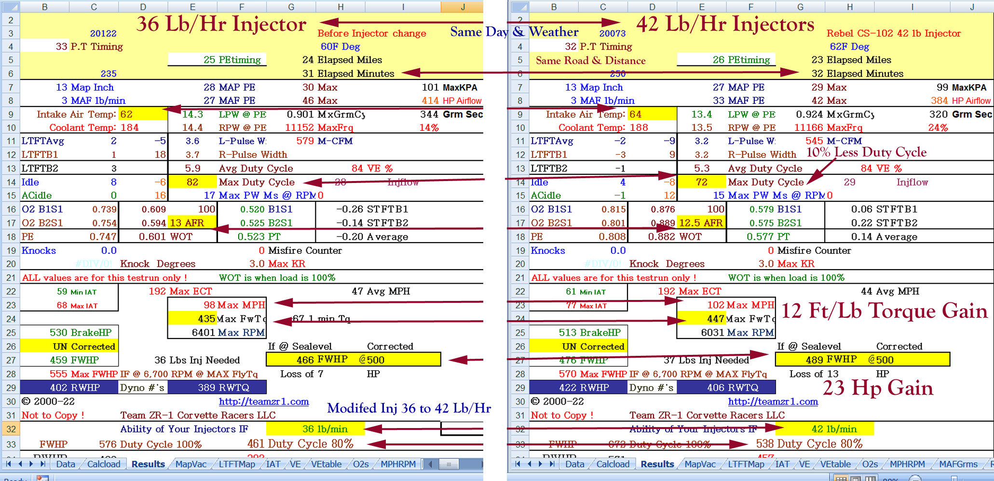Click the macro record icon beside Ready
The width and height of the screenshot is (994, 481).
(42, 478)
